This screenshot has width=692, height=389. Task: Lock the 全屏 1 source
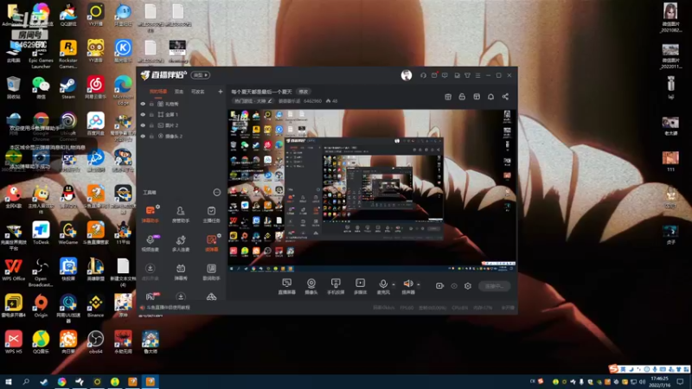click(151, 115)
